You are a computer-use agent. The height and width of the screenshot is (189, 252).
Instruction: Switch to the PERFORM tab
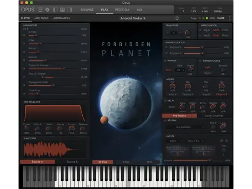122,10
